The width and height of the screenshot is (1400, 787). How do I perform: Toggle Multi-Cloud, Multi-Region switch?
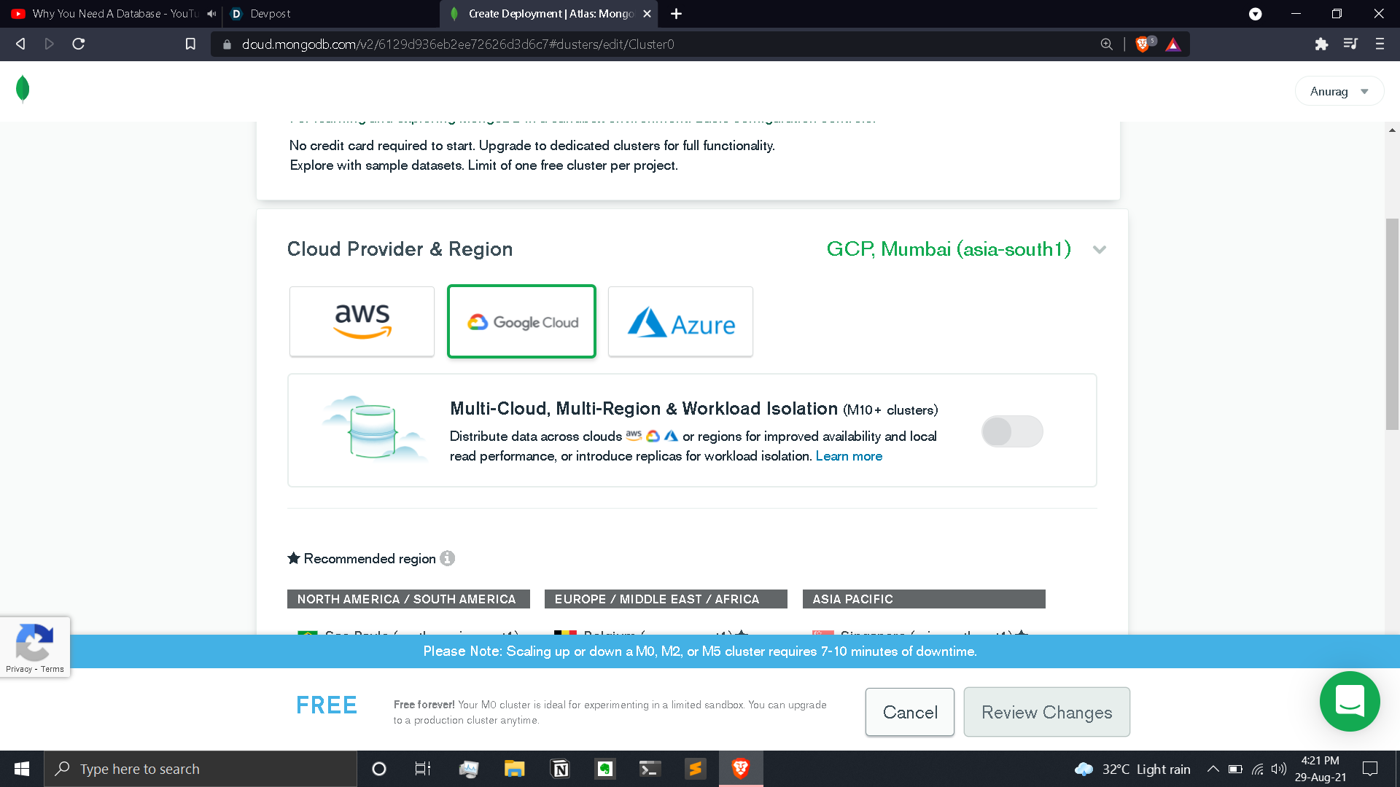(x=1011, y=431)
